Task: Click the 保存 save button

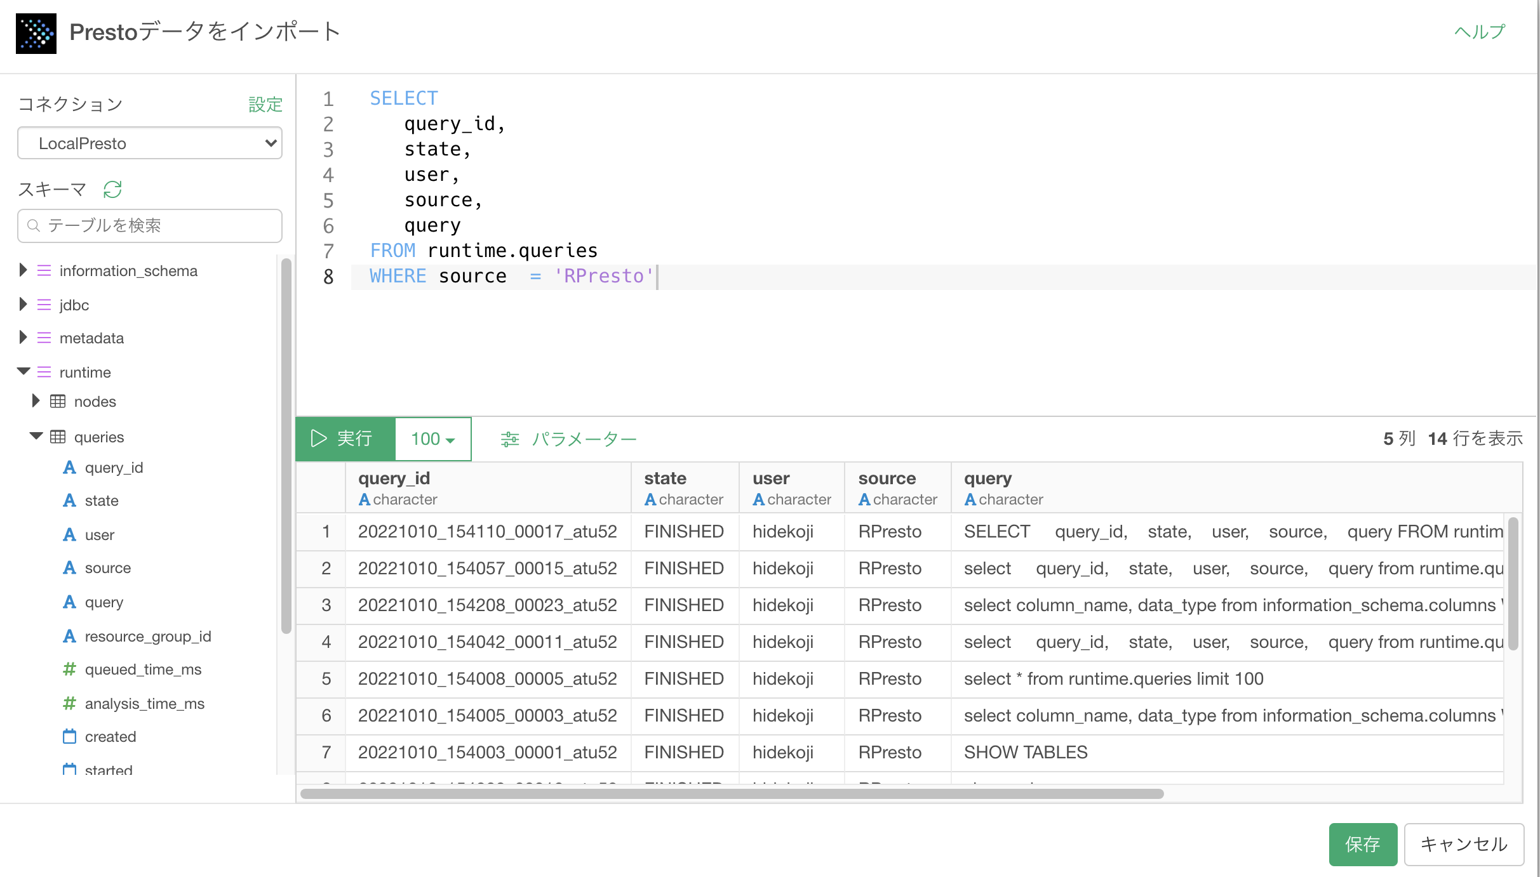Action: (1363, 845)
